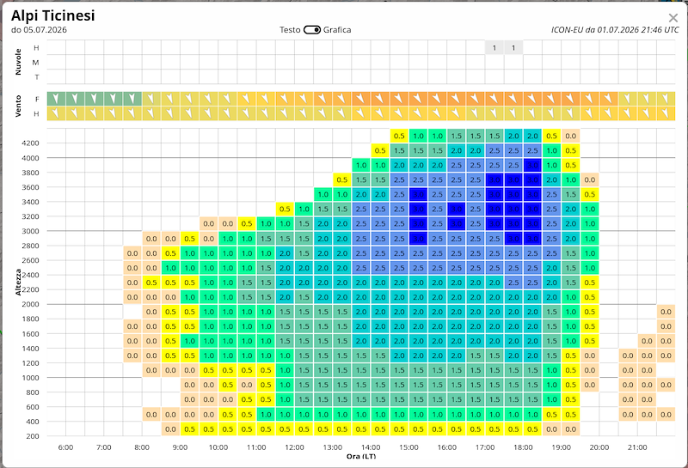Click the '6:00' time axis label
This screenshot has width=688, height=468.
tap(66, 447)
